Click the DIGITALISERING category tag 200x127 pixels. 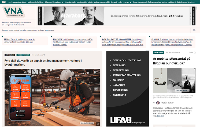point(158,52)
